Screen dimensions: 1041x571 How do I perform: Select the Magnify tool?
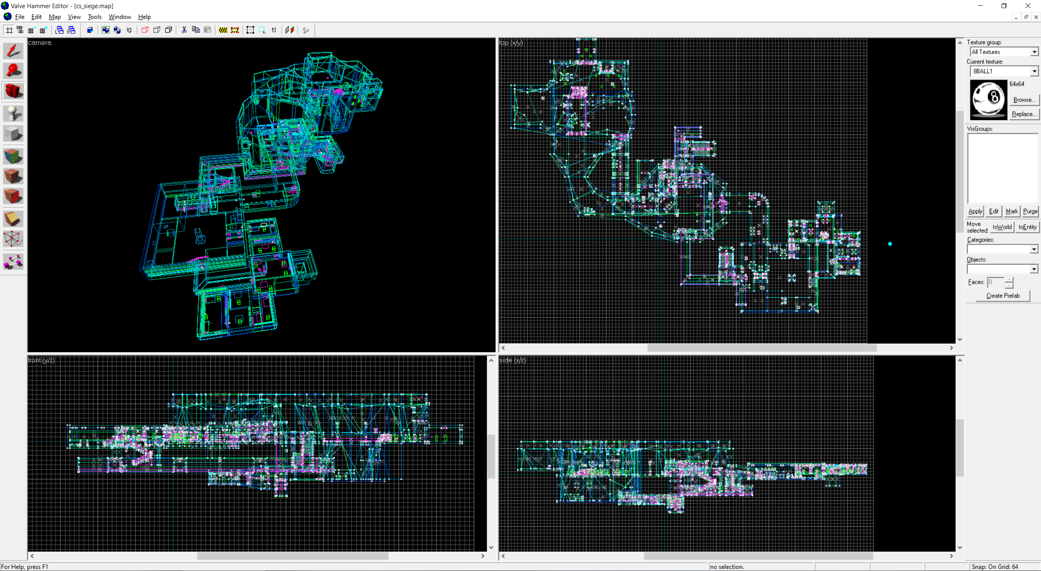click(13, 70)
